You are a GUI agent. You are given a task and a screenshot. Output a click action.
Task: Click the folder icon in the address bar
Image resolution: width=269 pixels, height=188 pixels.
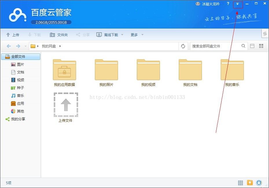click(x=33, y=46)
